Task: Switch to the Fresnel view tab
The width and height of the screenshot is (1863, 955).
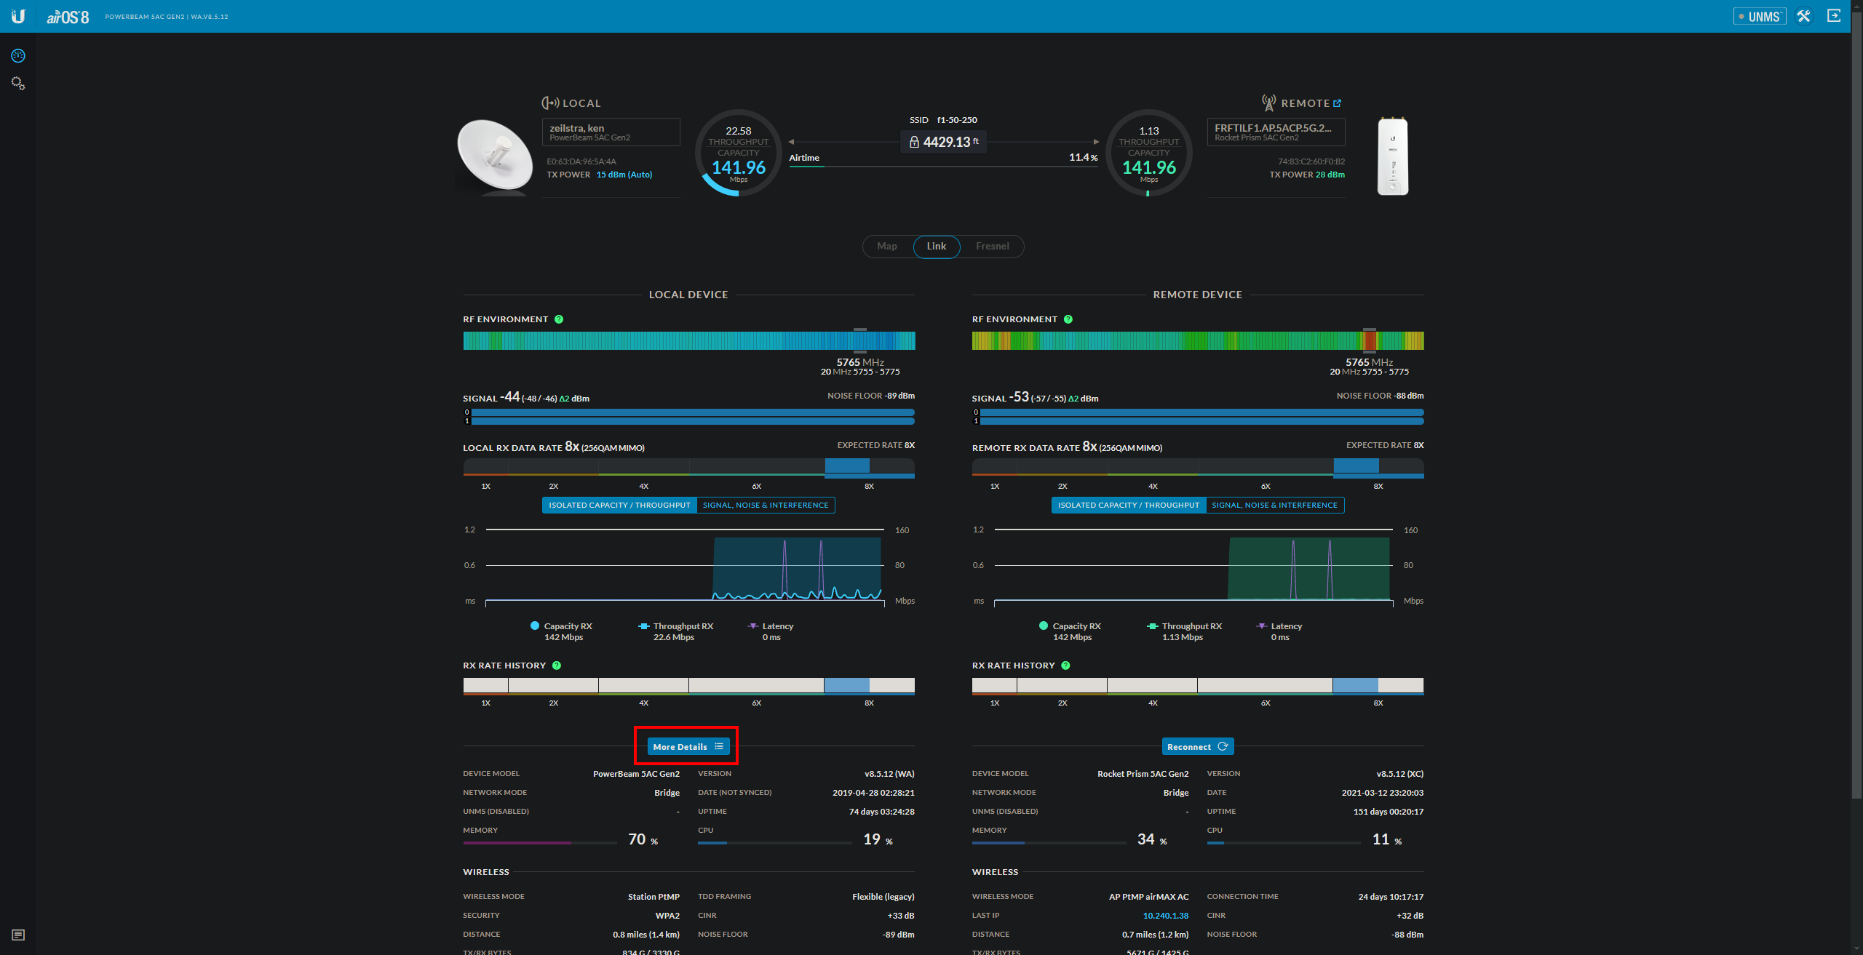Action: tap(992, 247)
